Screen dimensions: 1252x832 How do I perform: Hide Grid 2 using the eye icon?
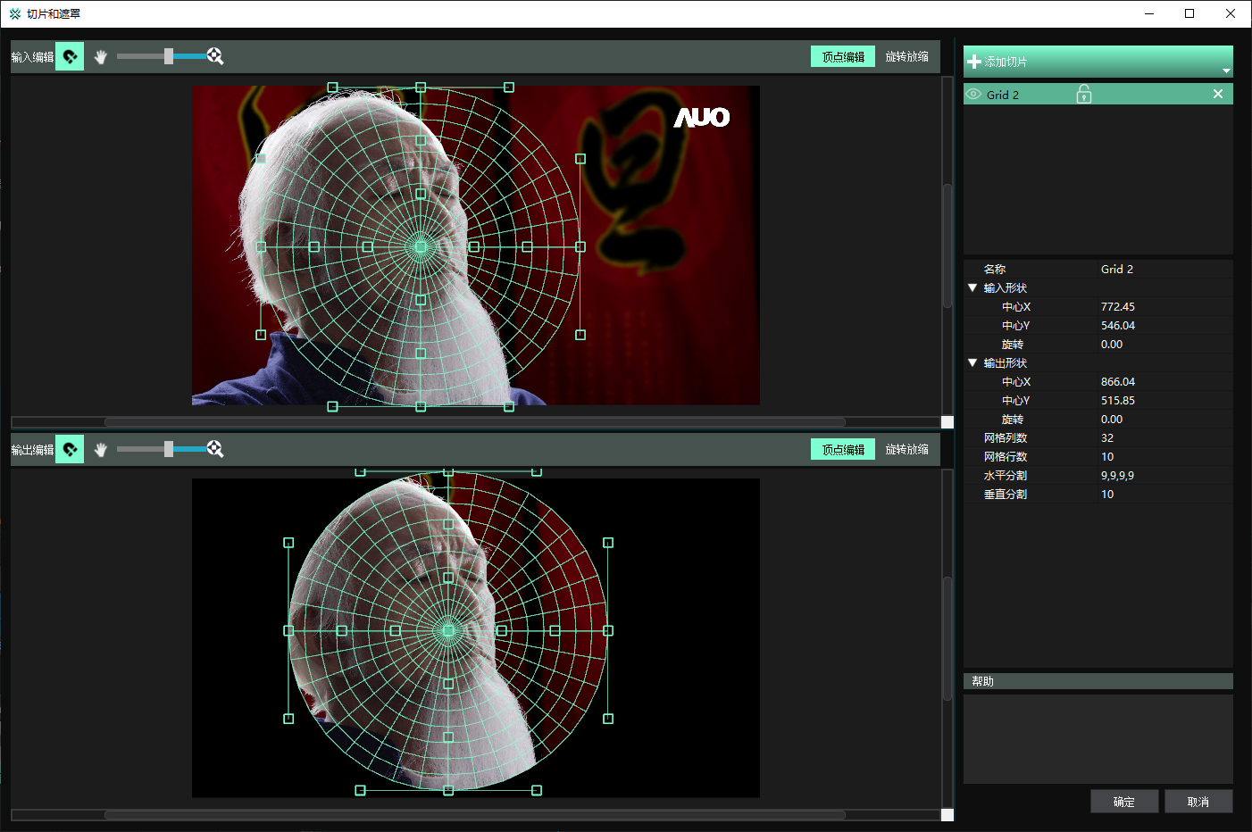click(973, 94)
